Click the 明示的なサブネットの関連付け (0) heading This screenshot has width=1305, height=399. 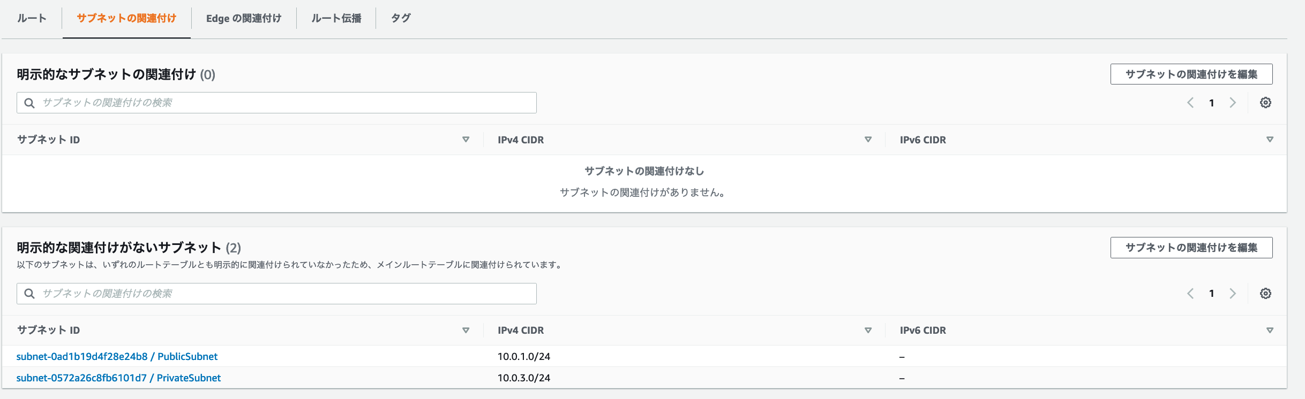pos(116,74)
